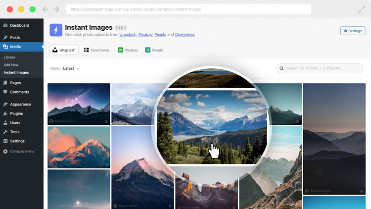This screenshot has height=209, width=371.
Task: Follow the Unsplash link in description
Action: (128, 35)
